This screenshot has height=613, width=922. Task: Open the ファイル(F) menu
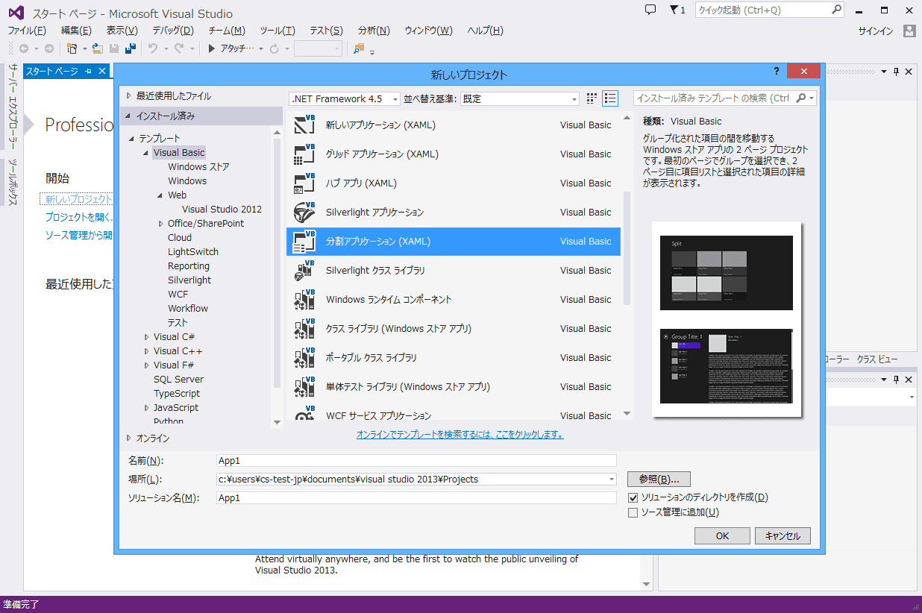27,31
